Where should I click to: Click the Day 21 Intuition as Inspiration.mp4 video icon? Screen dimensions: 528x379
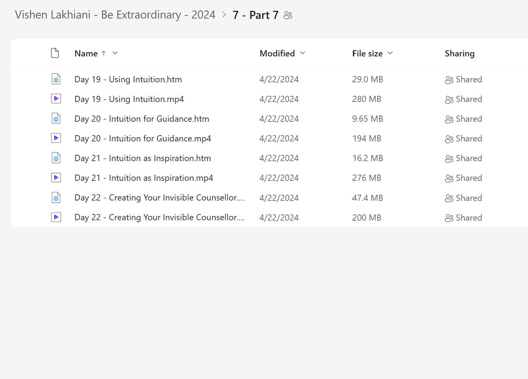(56, 178)
